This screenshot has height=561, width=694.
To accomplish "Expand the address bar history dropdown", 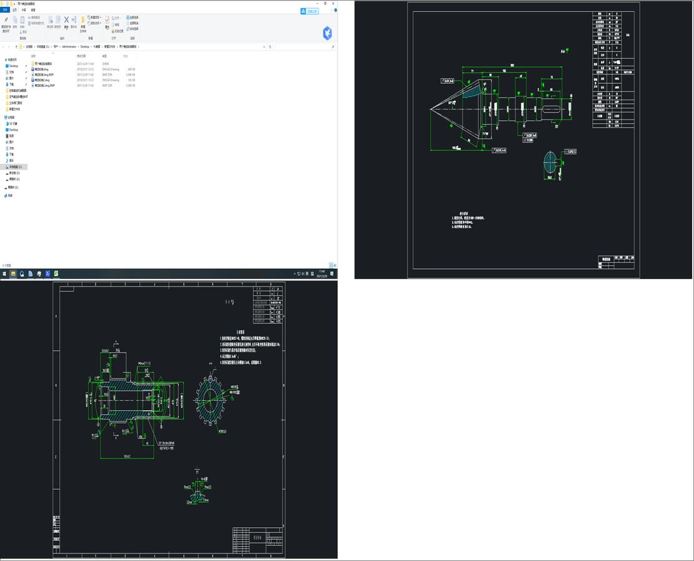I will click(x=264, y=47).
